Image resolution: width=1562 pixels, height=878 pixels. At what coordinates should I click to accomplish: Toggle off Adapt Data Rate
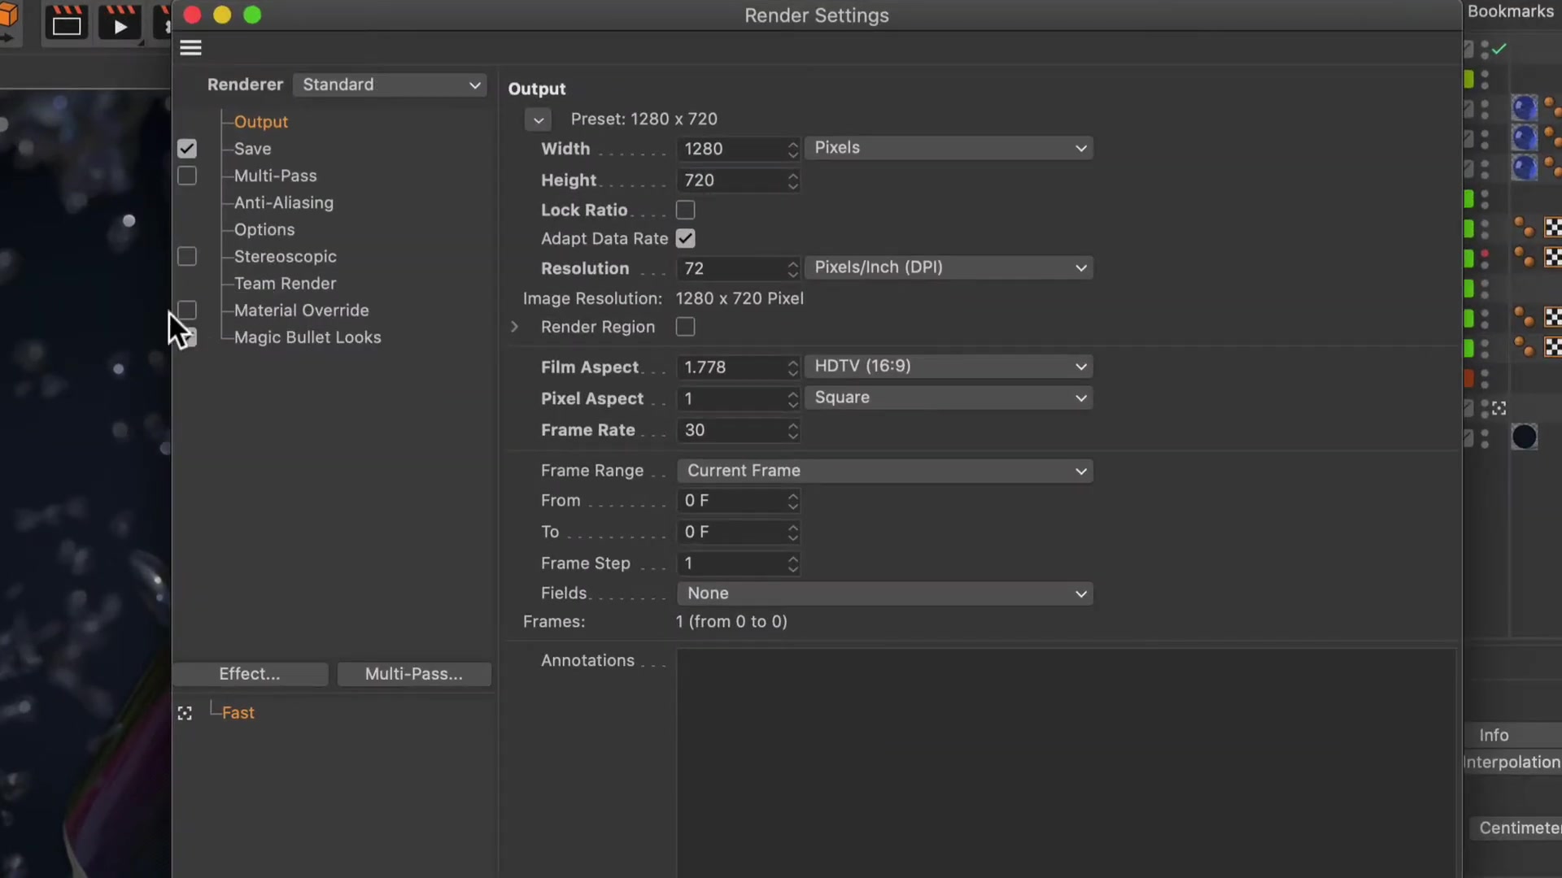[x=684, y=238]
